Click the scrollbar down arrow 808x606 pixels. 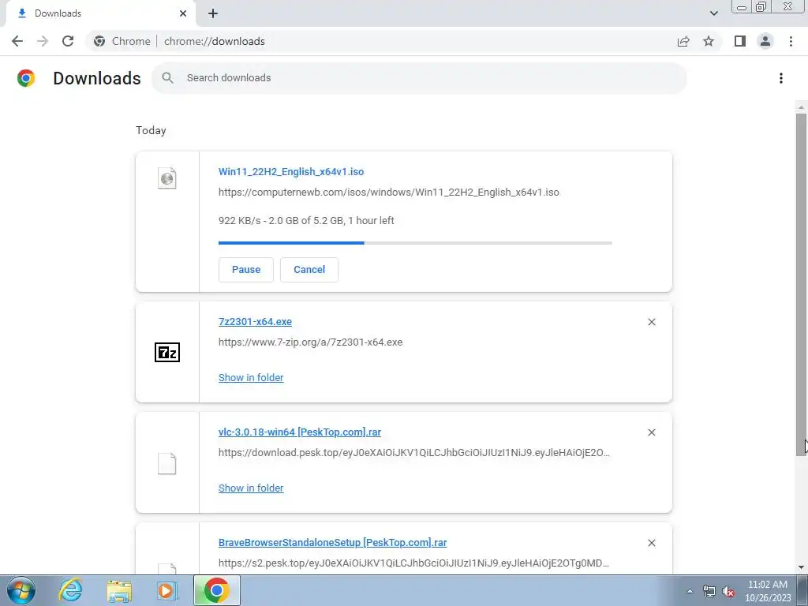click(802, 567)
